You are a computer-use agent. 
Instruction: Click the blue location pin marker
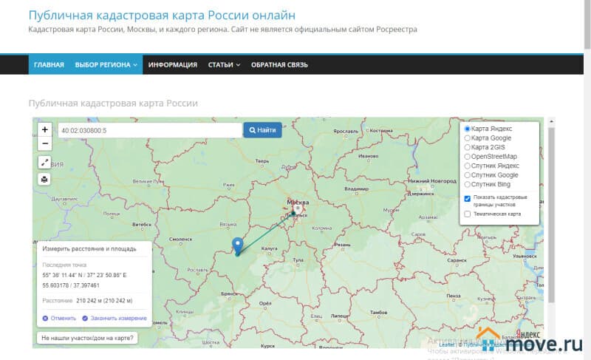point(237,246)
